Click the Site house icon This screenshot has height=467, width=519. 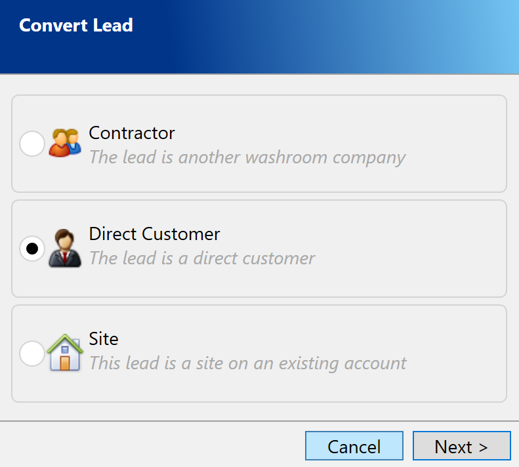click(x=65, y=353)
